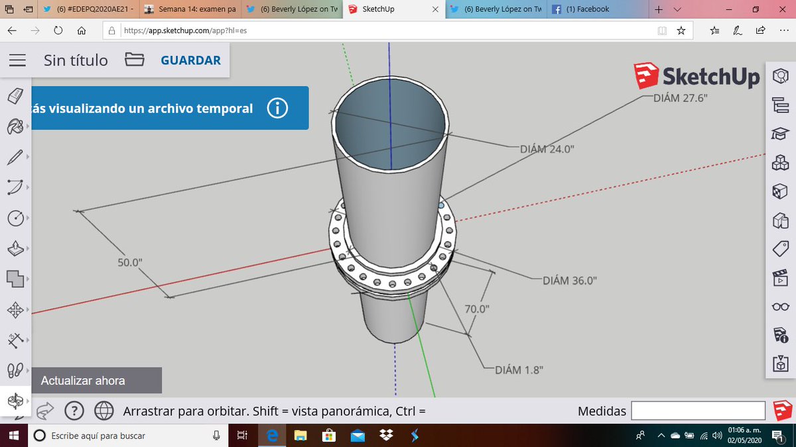
Task: Go back in the browser
Action: [13, 30]
